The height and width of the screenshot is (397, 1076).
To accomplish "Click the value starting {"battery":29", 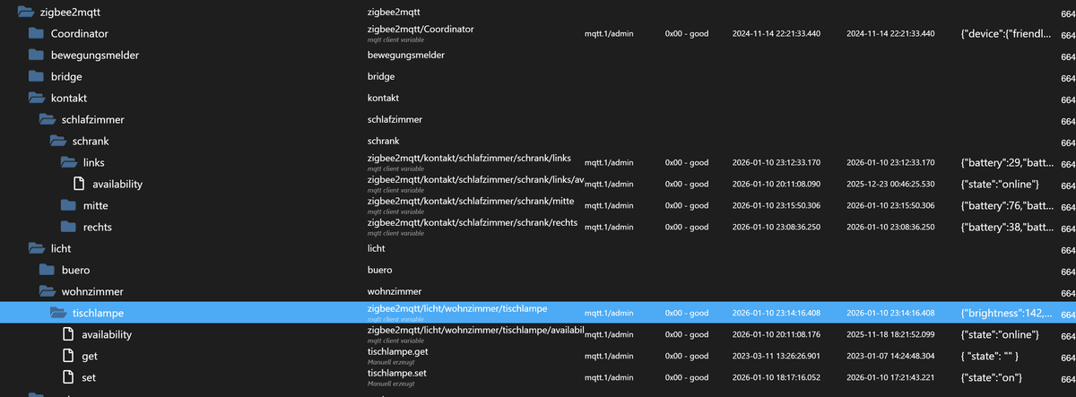I will click(1007, 162).
